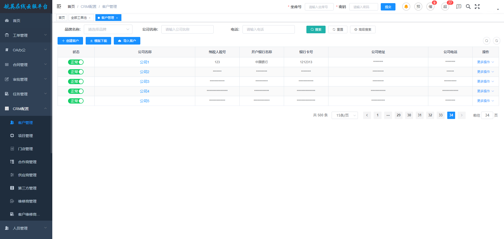Screen dimensions: 504x239
Task: Click the 超 badge icon with 77 alerts
Action: (445, 7)
